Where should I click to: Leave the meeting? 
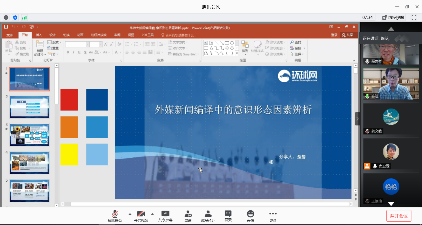[399, 216]
